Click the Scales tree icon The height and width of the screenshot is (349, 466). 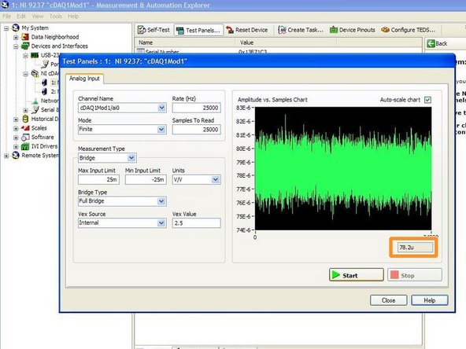[25, 128]
